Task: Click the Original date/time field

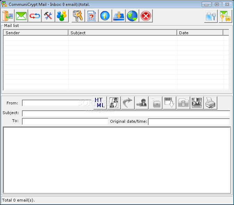Action: coord(189,122)
